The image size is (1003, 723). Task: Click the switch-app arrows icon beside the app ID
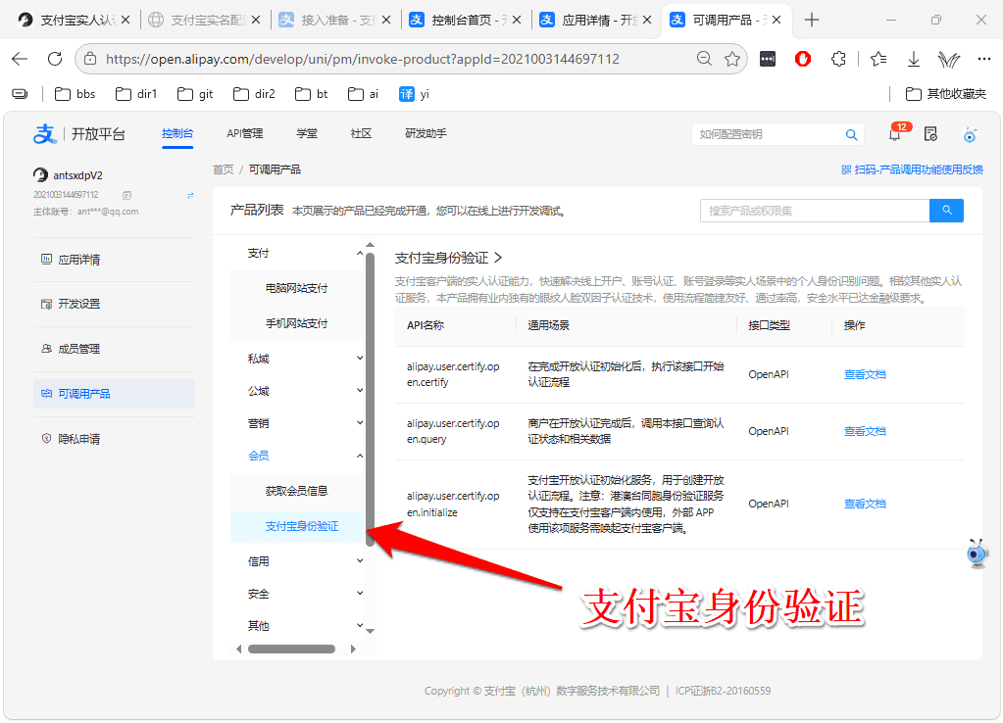[190, 195]
